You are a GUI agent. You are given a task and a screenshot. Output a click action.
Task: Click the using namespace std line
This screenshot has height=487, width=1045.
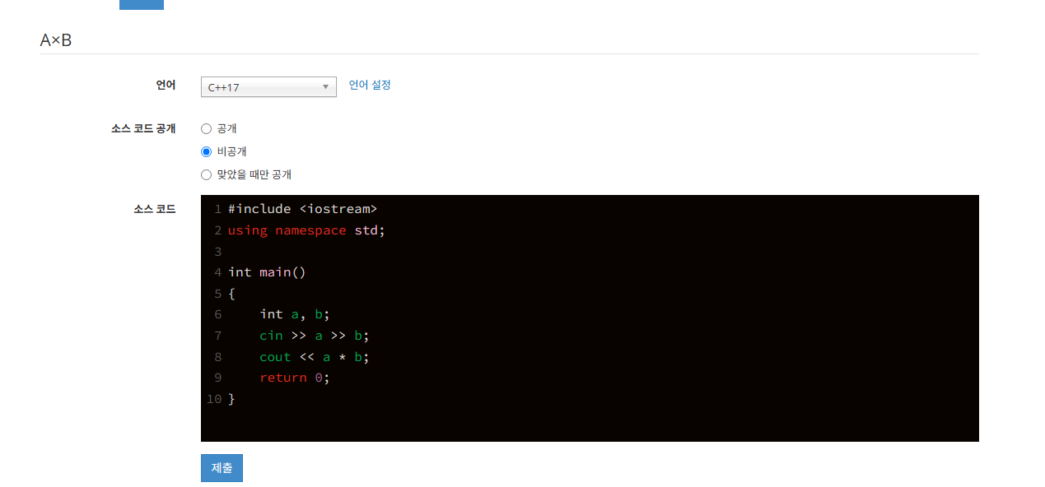point(305,230)
